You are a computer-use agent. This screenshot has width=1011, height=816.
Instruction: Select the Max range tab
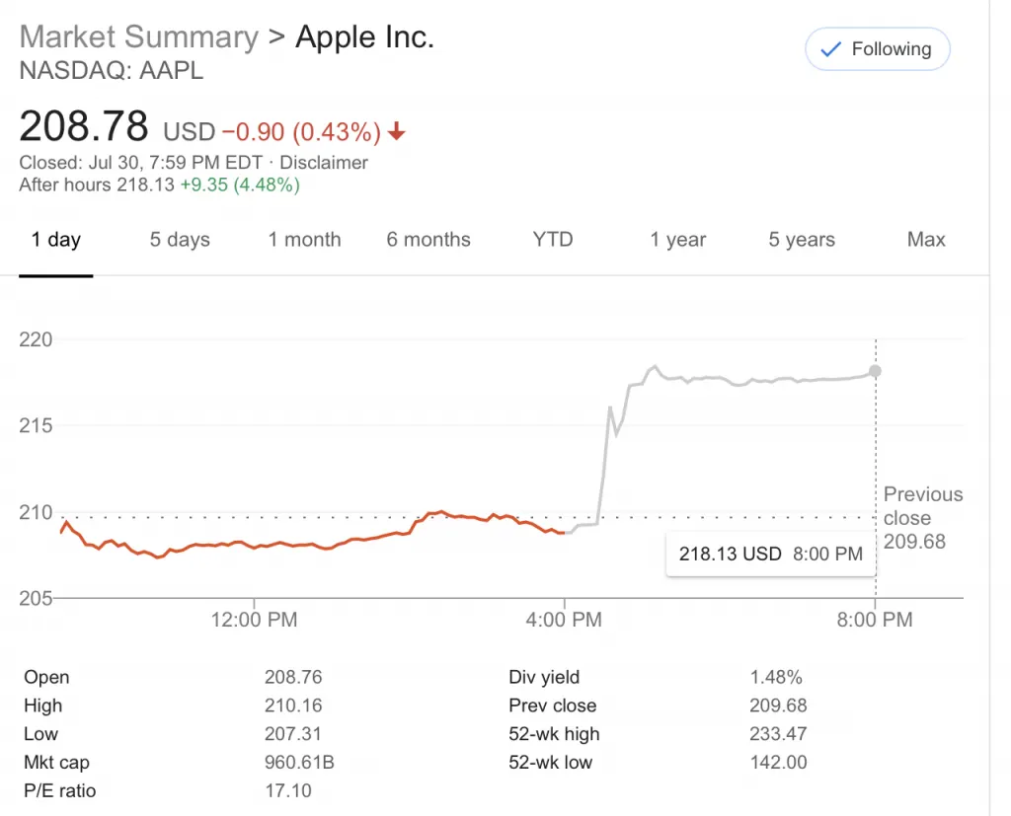pos(926,240)
